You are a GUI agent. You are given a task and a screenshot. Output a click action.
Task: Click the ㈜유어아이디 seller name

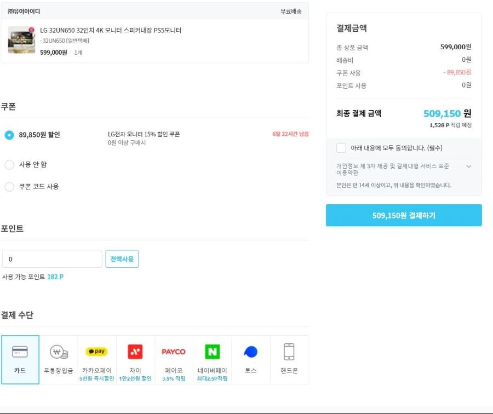(x=24, y=12)
